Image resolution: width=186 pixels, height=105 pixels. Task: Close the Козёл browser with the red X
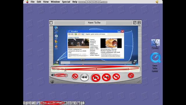pos(122,31)
